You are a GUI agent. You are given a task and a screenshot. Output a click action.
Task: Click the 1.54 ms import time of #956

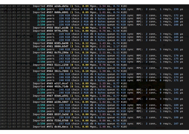point(105,6)
